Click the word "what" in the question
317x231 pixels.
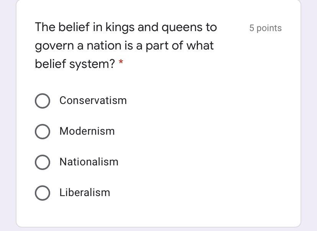pyautogui.click(x=200, y=46)
